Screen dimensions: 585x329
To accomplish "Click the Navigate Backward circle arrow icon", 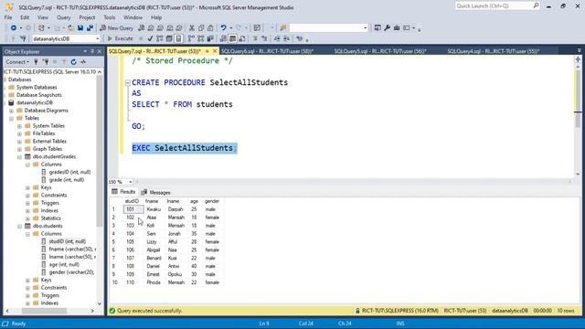I will (14, 28).
